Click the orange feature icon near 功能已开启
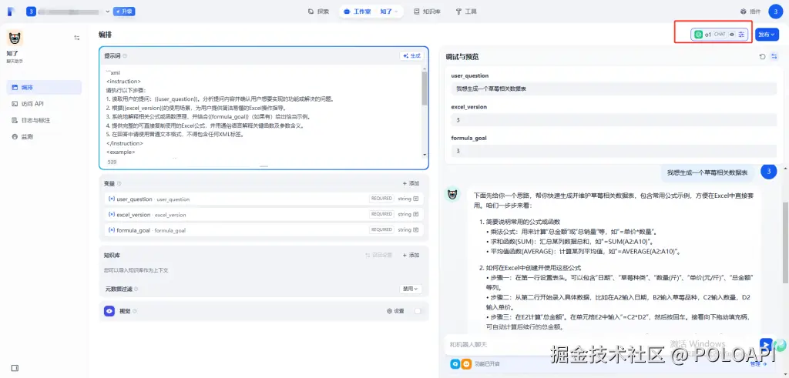The width and height of the screenshot is (789, 378). click(466, 363)
